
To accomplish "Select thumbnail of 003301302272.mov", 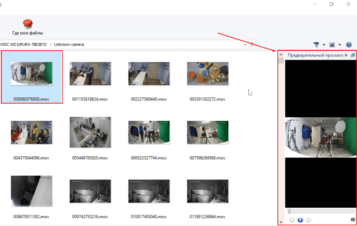I will (207, 73).
